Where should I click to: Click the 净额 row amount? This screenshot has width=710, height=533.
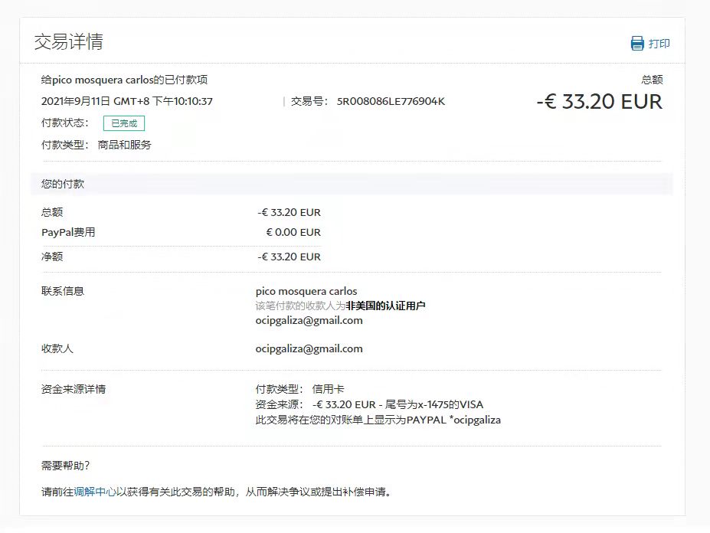[289, 257]
